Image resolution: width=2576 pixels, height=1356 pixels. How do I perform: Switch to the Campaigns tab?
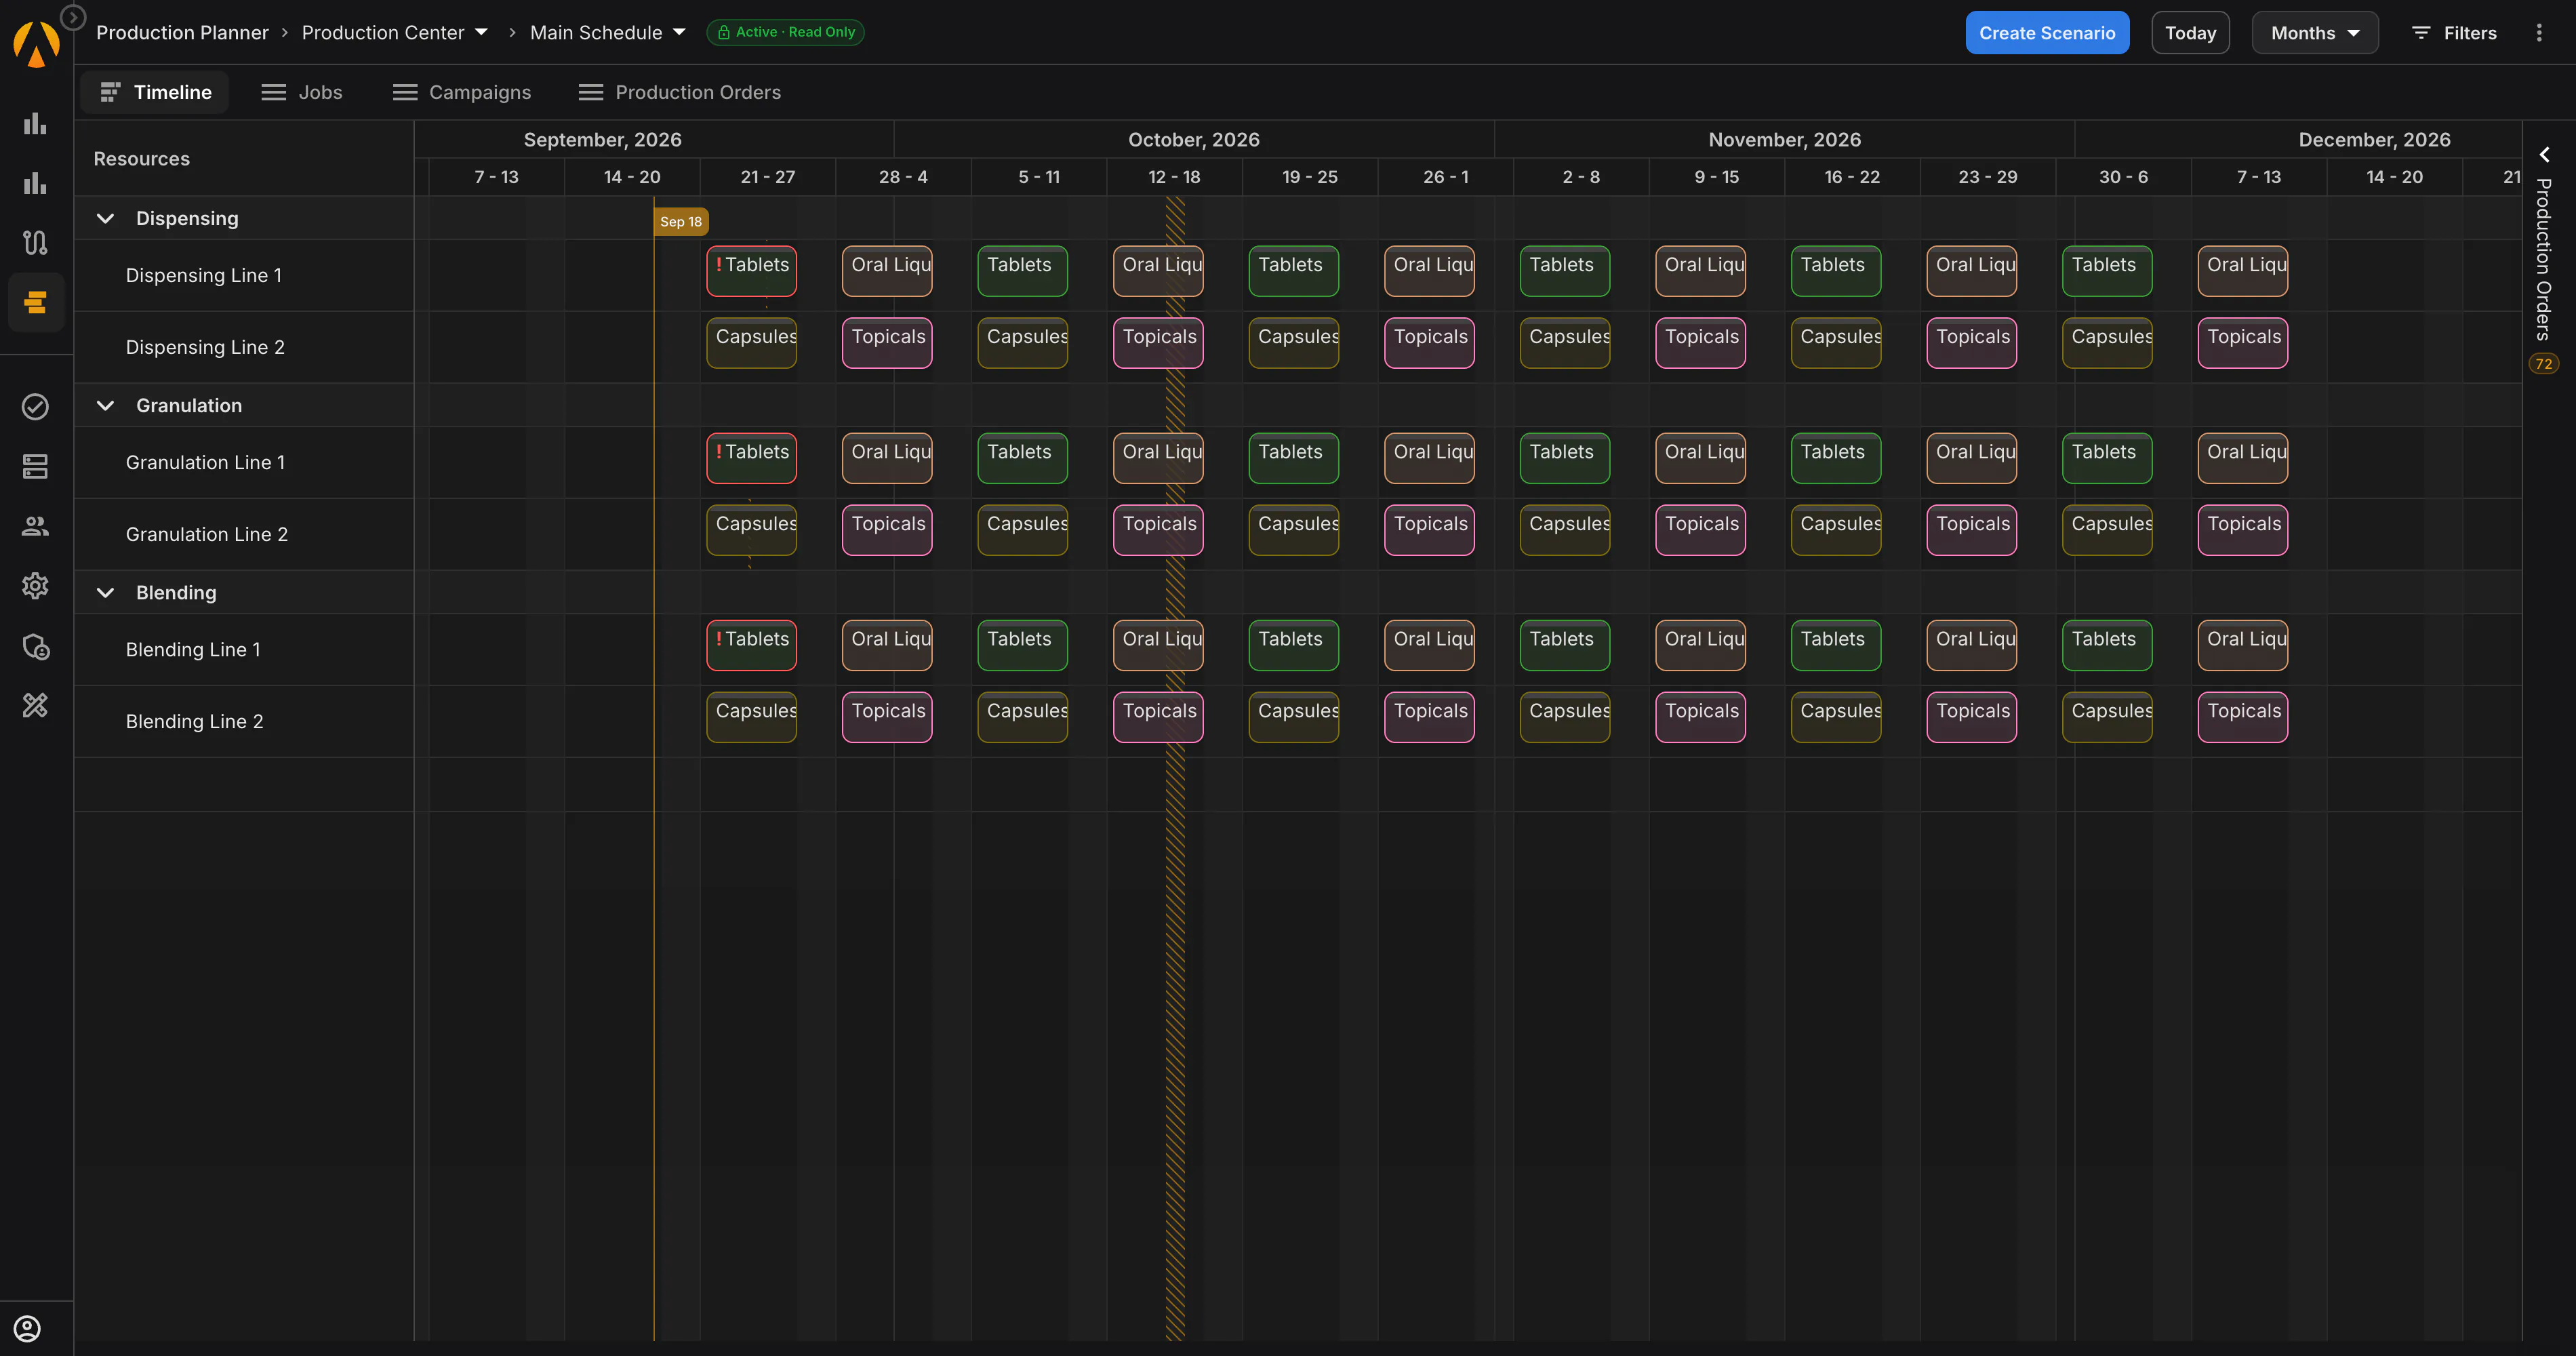pos(461,92)
